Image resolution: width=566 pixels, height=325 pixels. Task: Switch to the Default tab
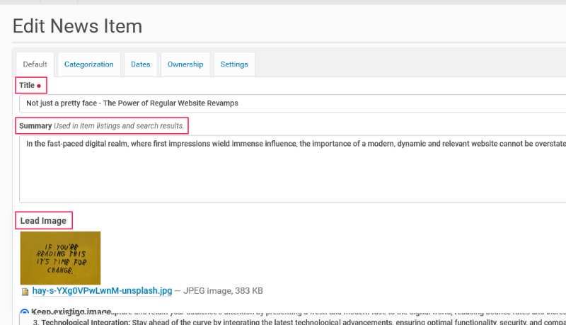tap(35, 64)
